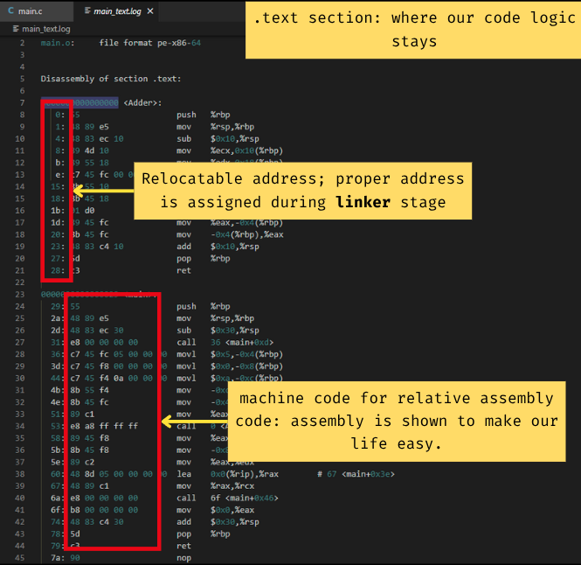Click the yellow arrow pointing at address column
581x565 pixels.
[100, 190]
